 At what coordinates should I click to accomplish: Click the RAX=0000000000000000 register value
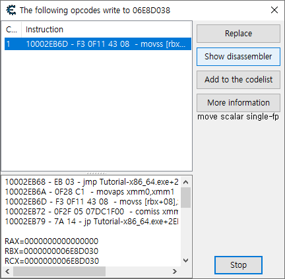pyautogui.click(x=51, y=241)
